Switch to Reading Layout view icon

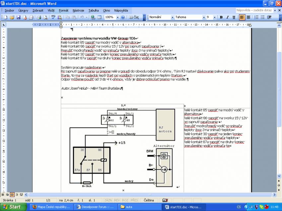pos(22,194)
